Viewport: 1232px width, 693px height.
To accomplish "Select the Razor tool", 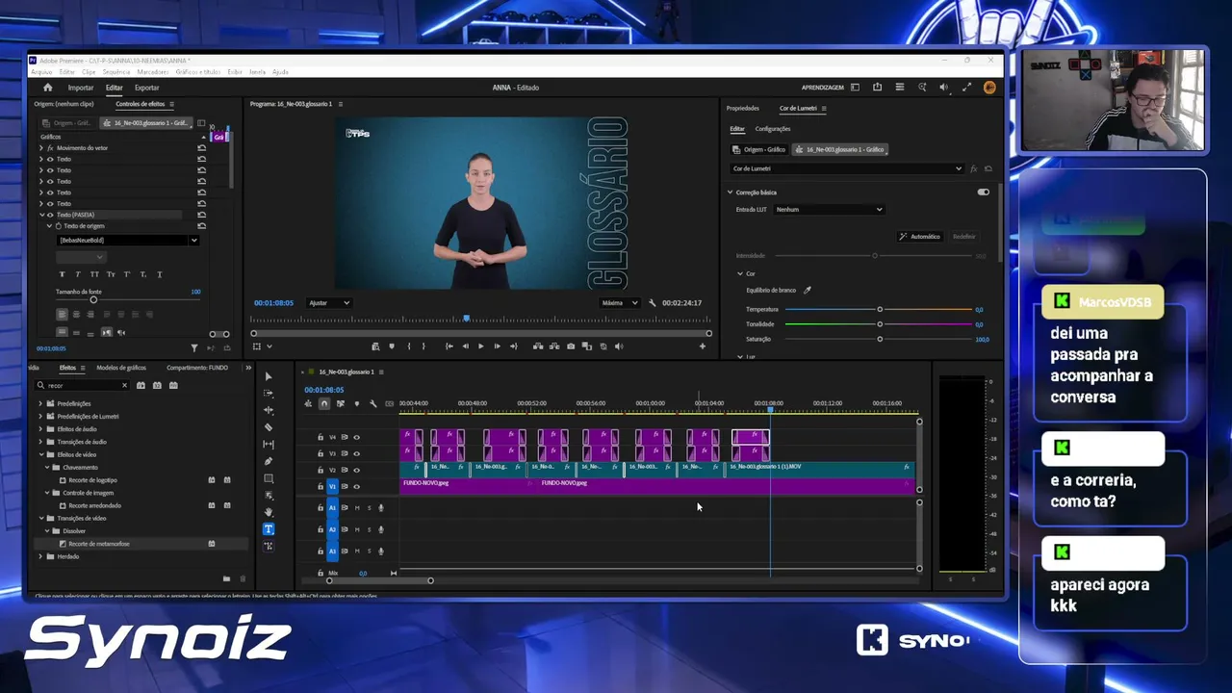I will click(x=269, y=427).
